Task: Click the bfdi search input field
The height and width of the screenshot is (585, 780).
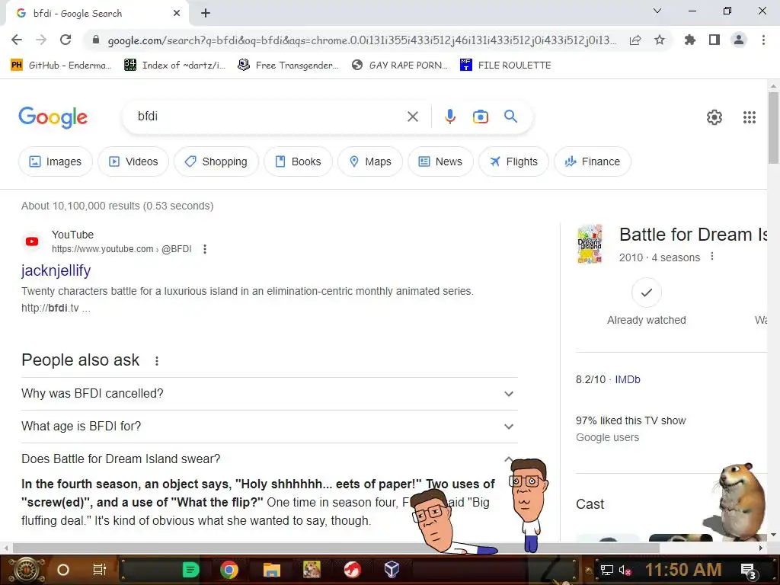Action: click(x=269, y=117)
